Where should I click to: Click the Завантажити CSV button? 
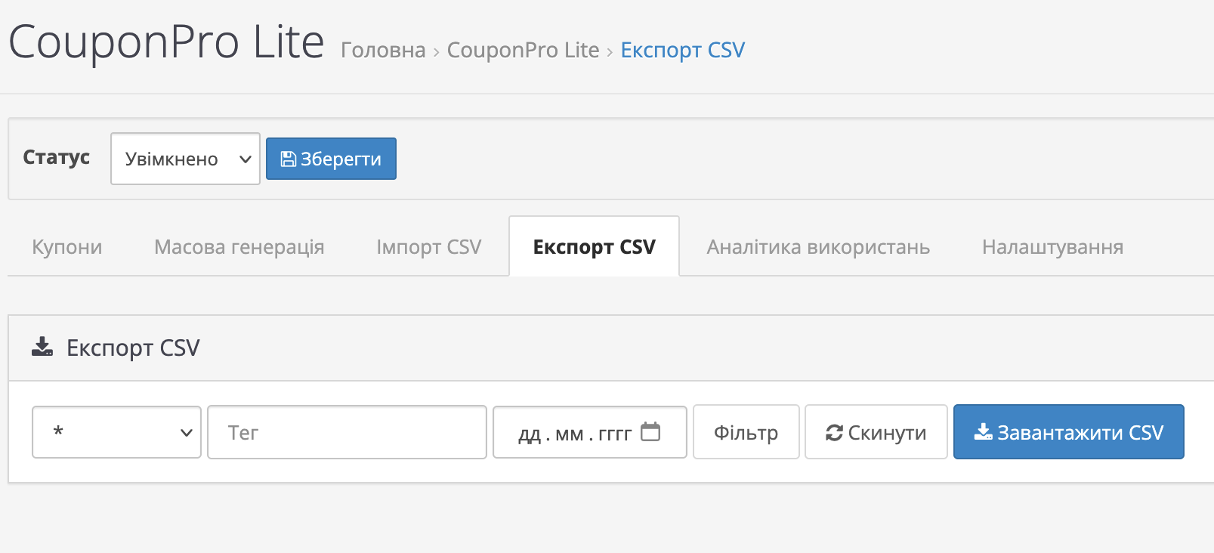coord(1069,432)
